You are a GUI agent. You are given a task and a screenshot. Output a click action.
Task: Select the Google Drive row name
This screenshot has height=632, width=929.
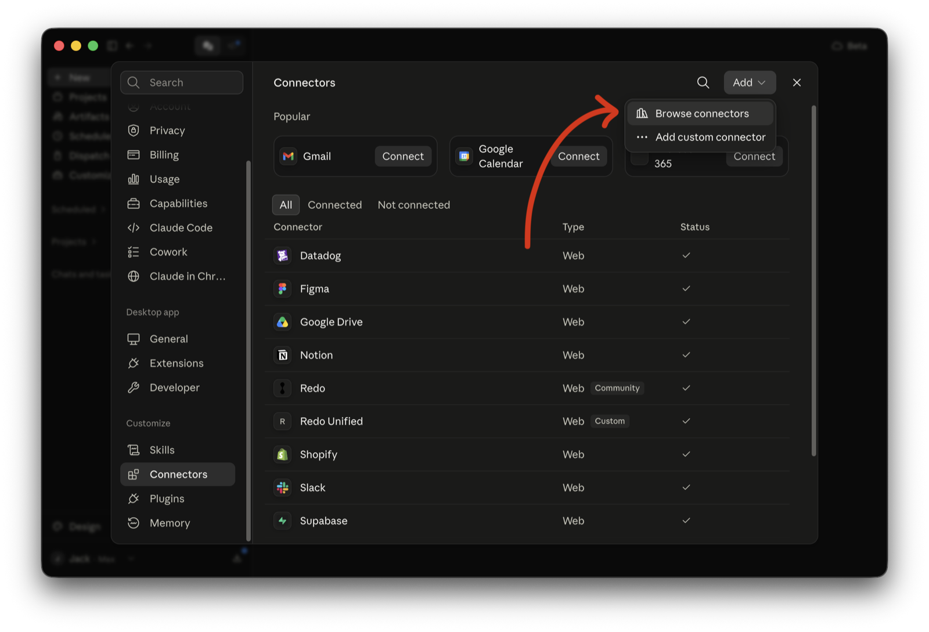coord(331,322)
